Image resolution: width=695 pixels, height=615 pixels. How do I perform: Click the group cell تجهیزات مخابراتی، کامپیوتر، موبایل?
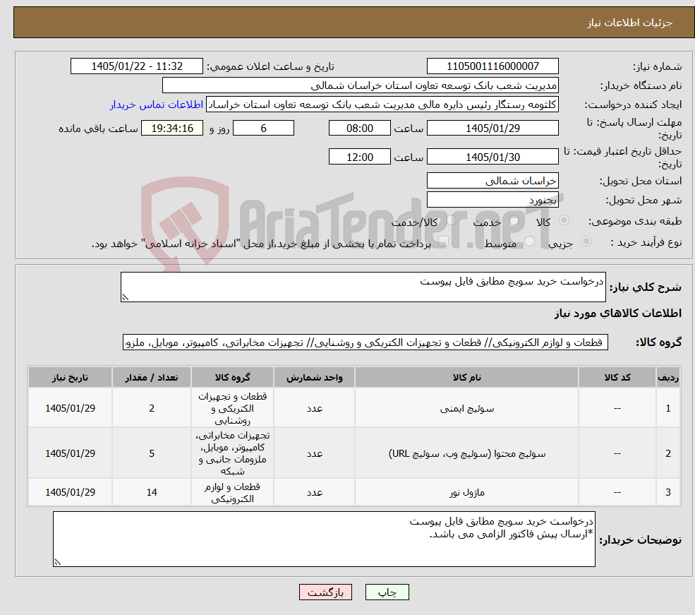(x=233, y=453)
